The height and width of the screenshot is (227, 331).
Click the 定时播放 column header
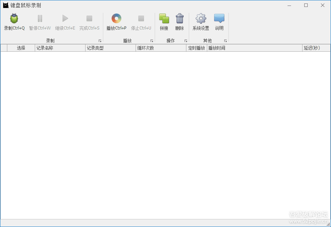pyautogui.click(x=196, y=48)
